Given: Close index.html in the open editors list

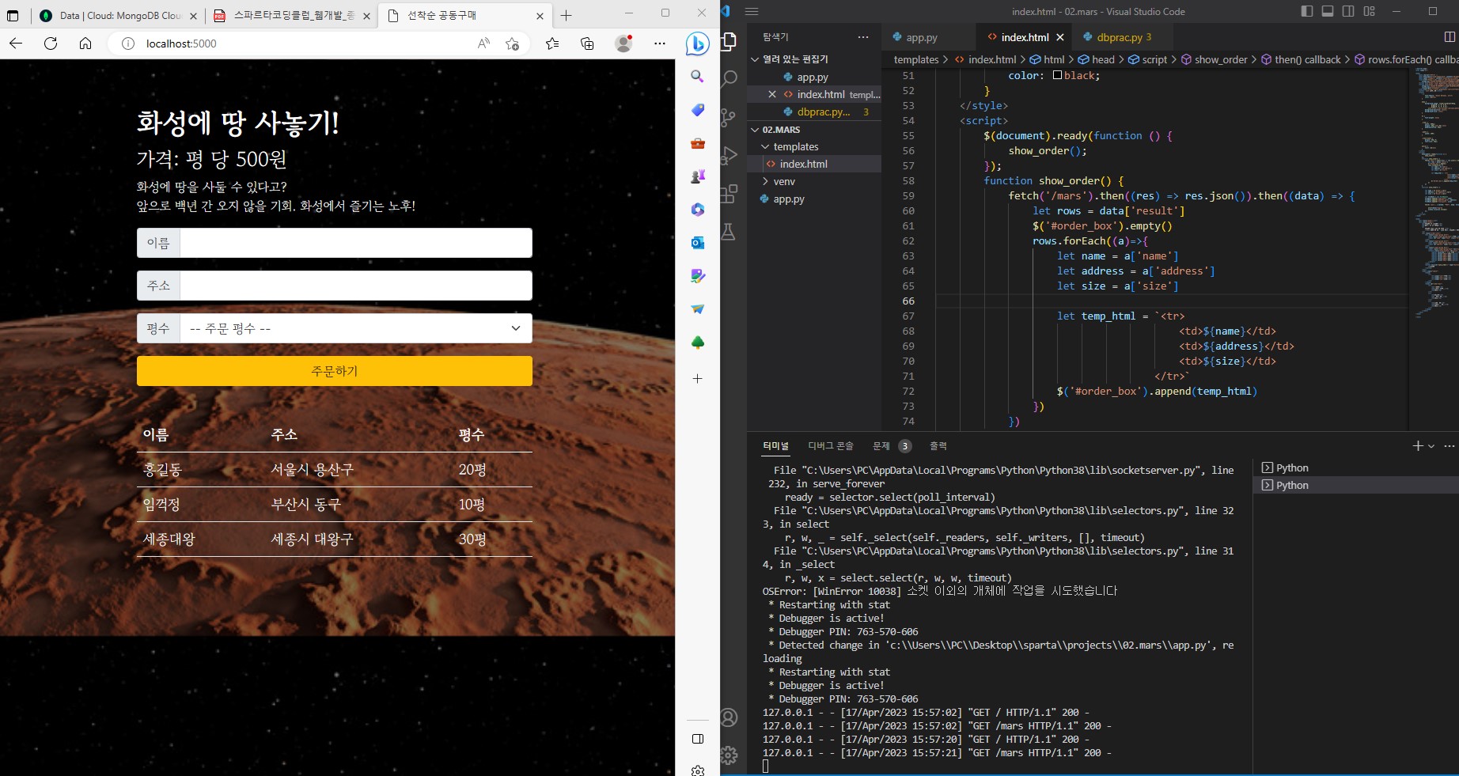Looking at the screenshot, I should pos(772,94).
